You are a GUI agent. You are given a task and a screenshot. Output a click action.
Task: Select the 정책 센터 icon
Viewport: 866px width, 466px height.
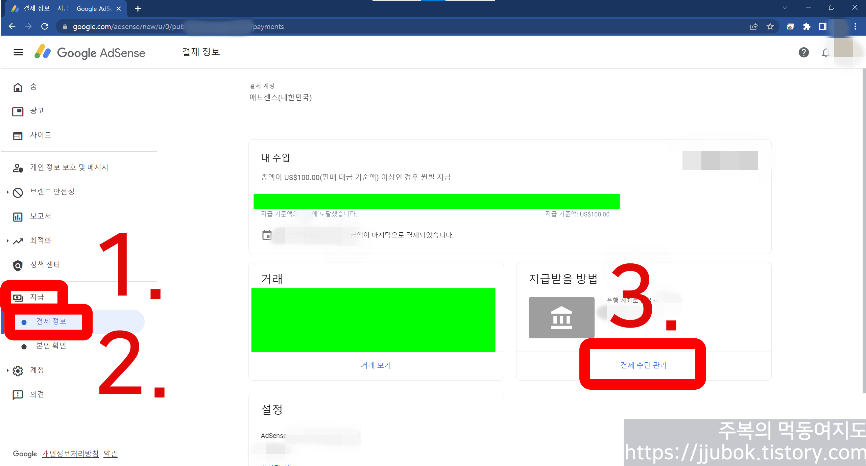[x=18, y=265]
